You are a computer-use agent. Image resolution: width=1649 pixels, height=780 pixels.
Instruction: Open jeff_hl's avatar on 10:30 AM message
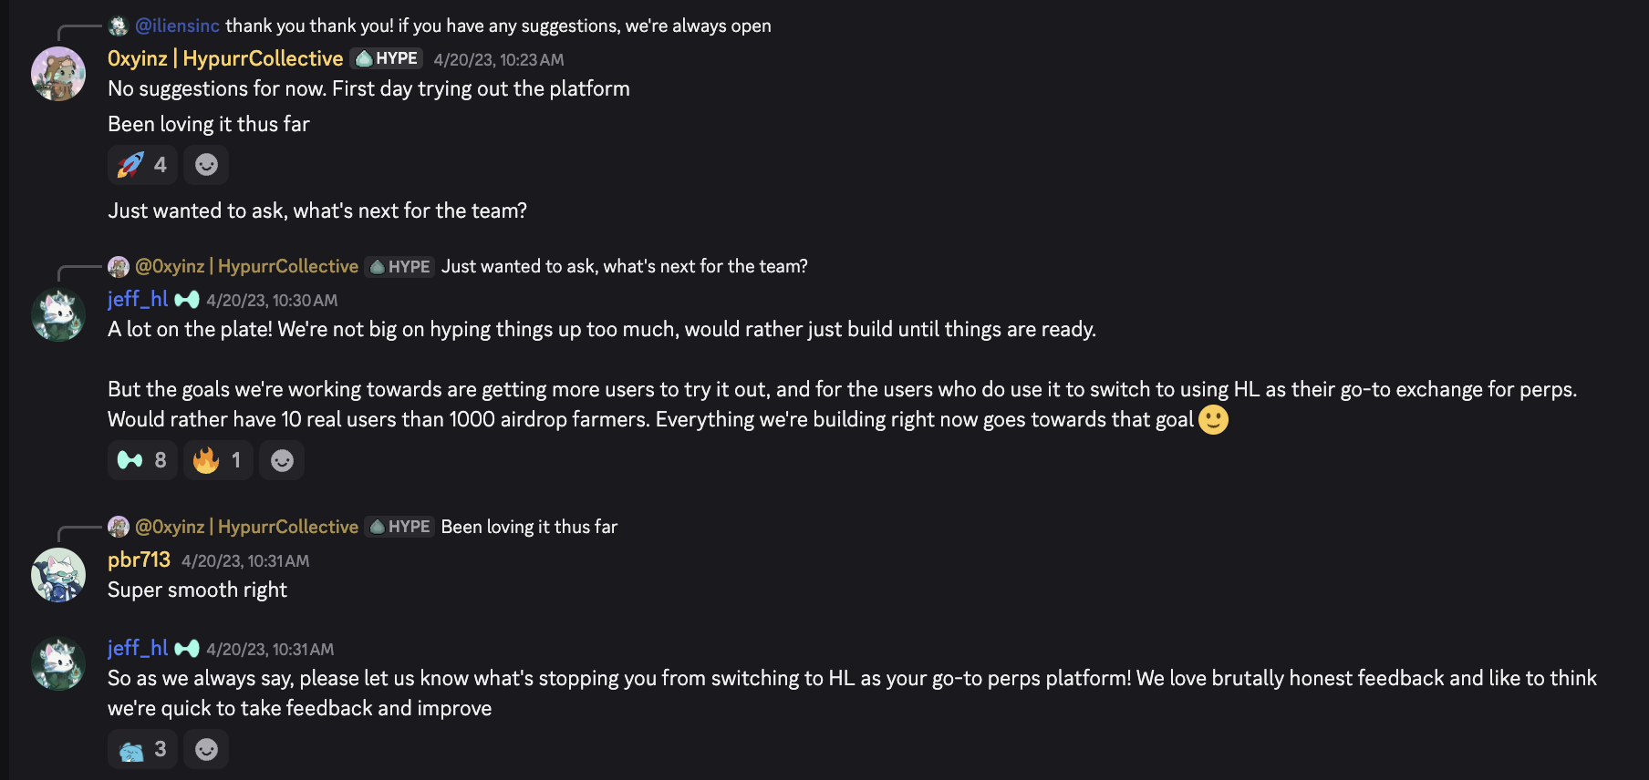pyautogui.click(x=58, y=314)
